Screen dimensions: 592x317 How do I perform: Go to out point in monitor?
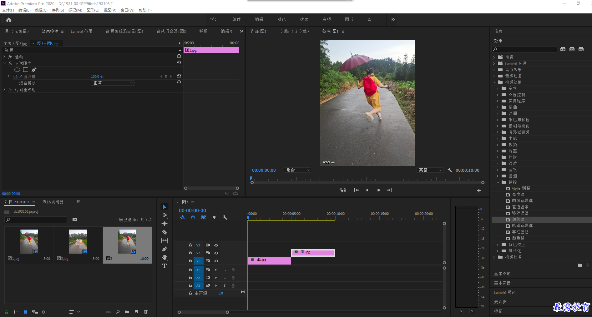coord(389,190)
